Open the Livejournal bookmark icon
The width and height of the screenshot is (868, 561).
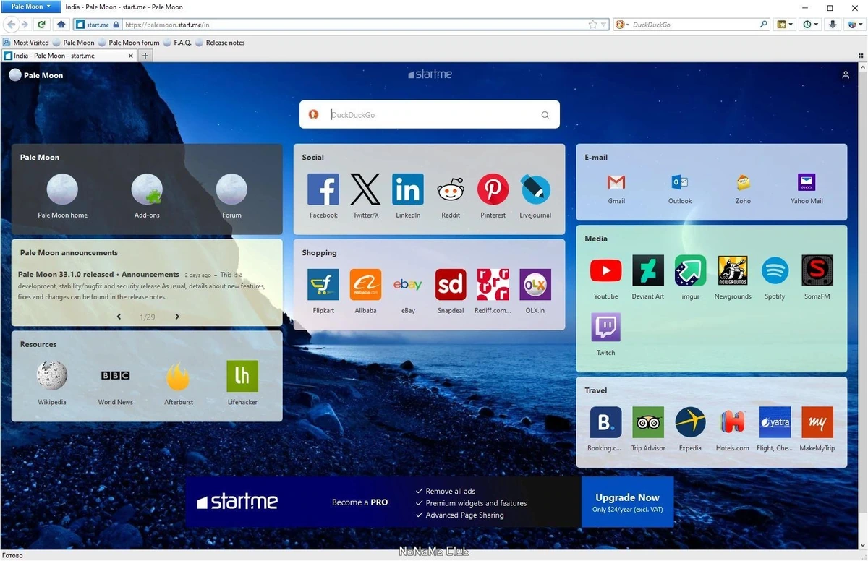pos(535,189)
